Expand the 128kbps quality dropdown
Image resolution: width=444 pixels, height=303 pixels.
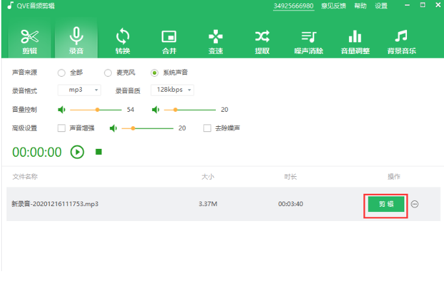pos(172,90)
